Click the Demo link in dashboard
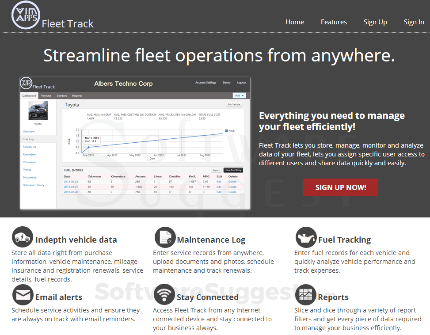 coord(227,83)
